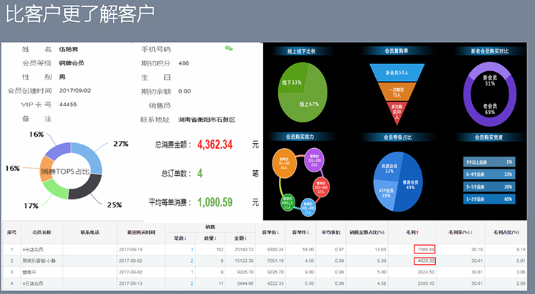Click the 1~2个品类 60% bar

(489, 199)
